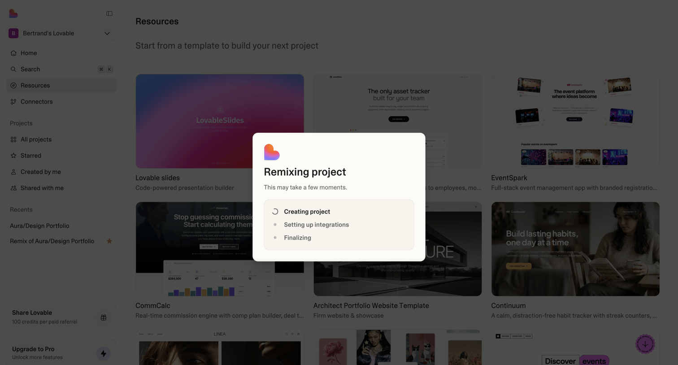Open Created by me
Viewport: 678px width, 365px height.
coord(61,172)
